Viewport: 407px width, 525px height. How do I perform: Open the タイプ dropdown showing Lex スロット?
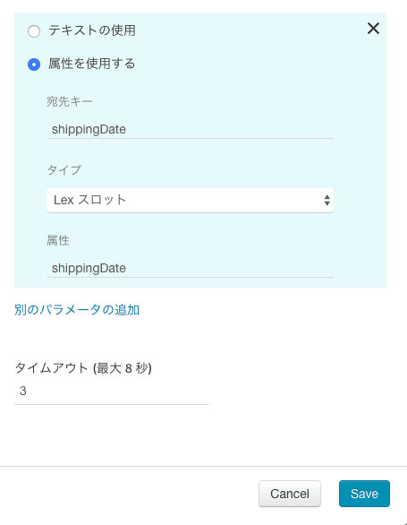click(x=190, y=200)
